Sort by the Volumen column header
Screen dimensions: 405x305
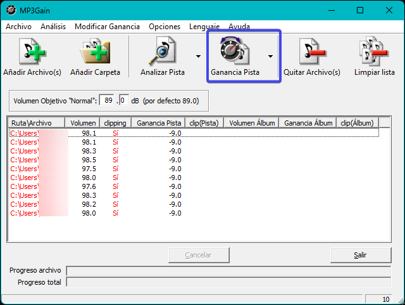point(82,123)
